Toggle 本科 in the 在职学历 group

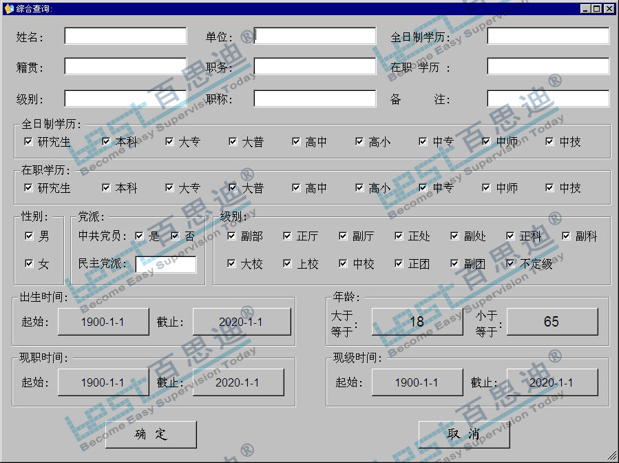(106, 187)
